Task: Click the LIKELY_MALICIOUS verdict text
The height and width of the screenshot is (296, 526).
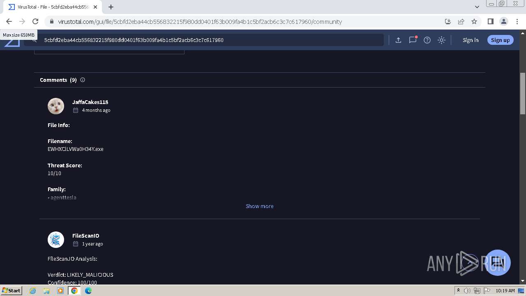Action: (90, 275)
